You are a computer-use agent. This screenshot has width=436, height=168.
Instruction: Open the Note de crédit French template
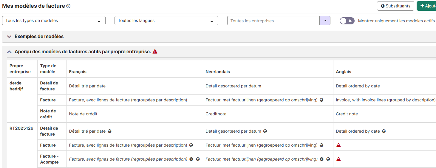pos(83,114)
